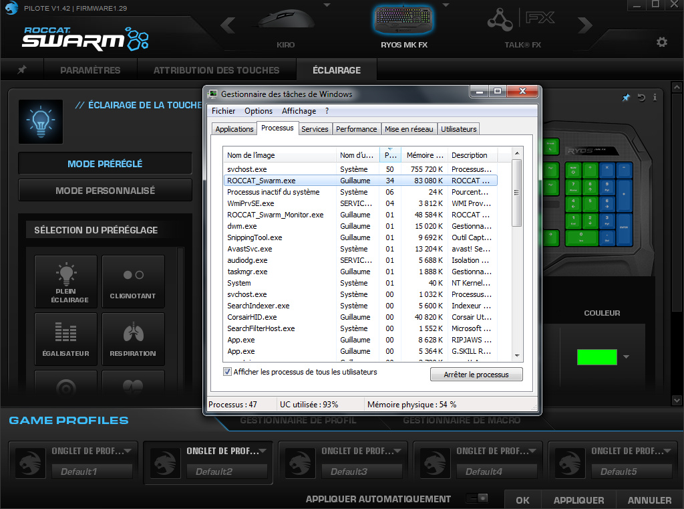Choose the PLEIN ÉCLAIRAGE preset
Image resolution: width=684 pixels, height=509 pixels.
[x=66, y=282]
